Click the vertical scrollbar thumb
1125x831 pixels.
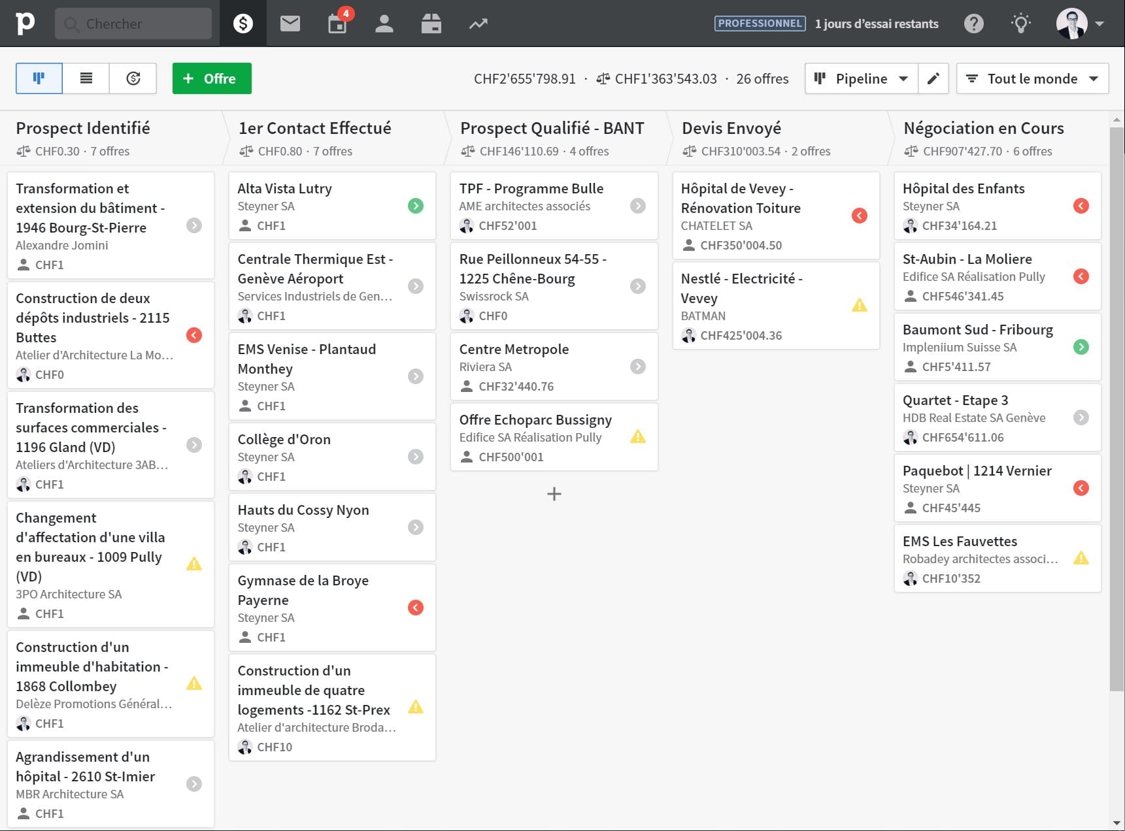pos(1117,408)
